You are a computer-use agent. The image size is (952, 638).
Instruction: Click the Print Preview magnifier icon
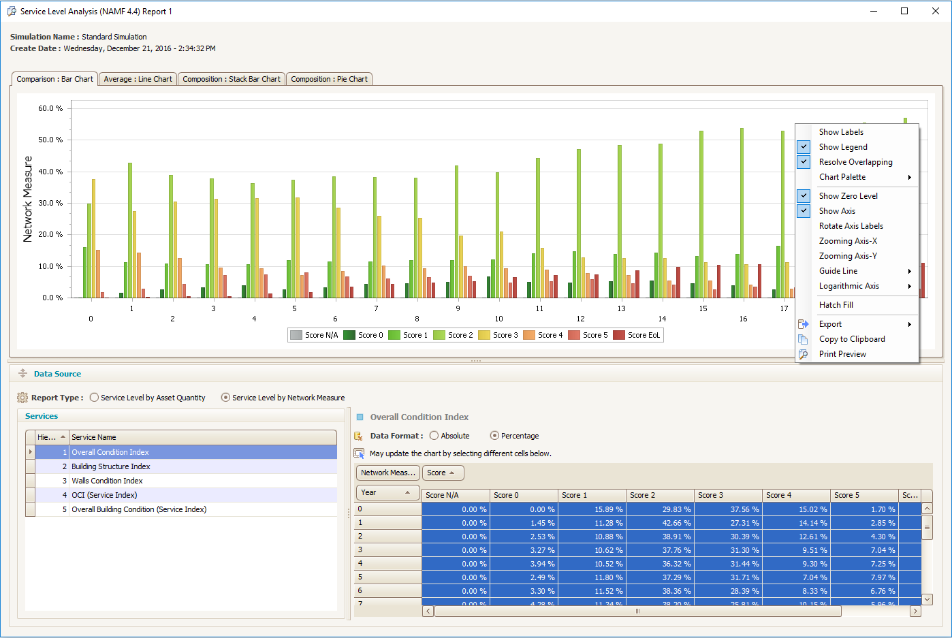pos(804,354)
